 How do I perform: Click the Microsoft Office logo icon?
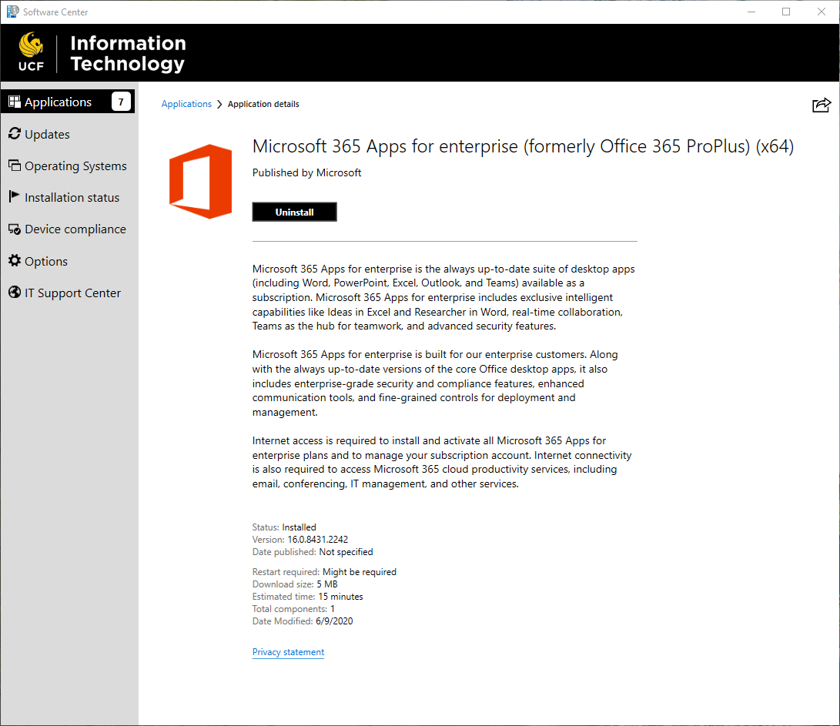point(201,181)
